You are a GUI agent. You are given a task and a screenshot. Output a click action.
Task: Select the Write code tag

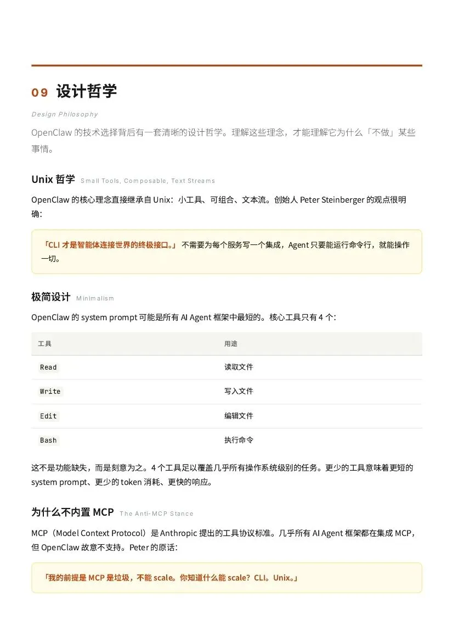[50, 392]
